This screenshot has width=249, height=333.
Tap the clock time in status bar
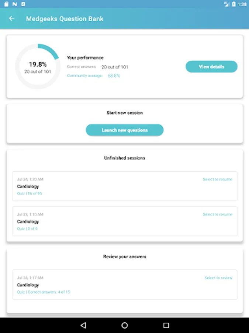coord(242,4)
